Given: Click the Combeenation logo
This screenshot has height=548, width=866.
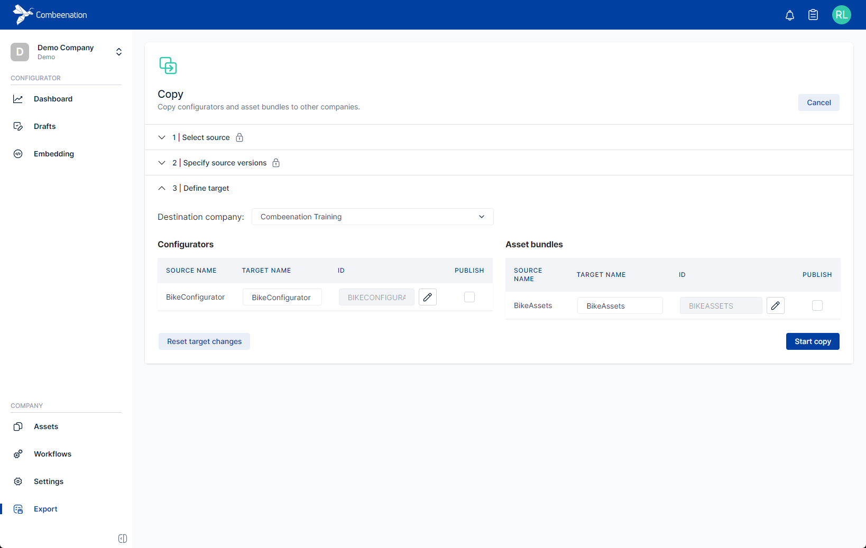Looking at the screenshot, I should (x=50, y=15).
